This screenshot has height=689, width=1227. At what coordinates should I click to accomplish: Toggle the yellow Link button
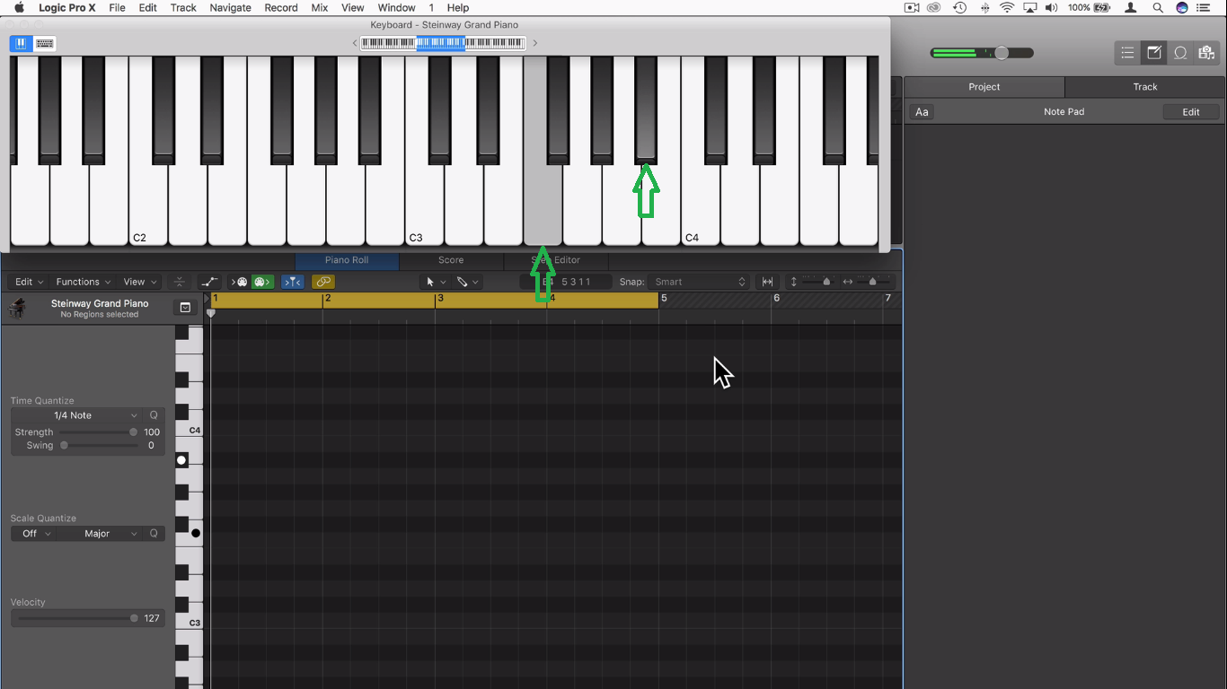pos(323,282)
